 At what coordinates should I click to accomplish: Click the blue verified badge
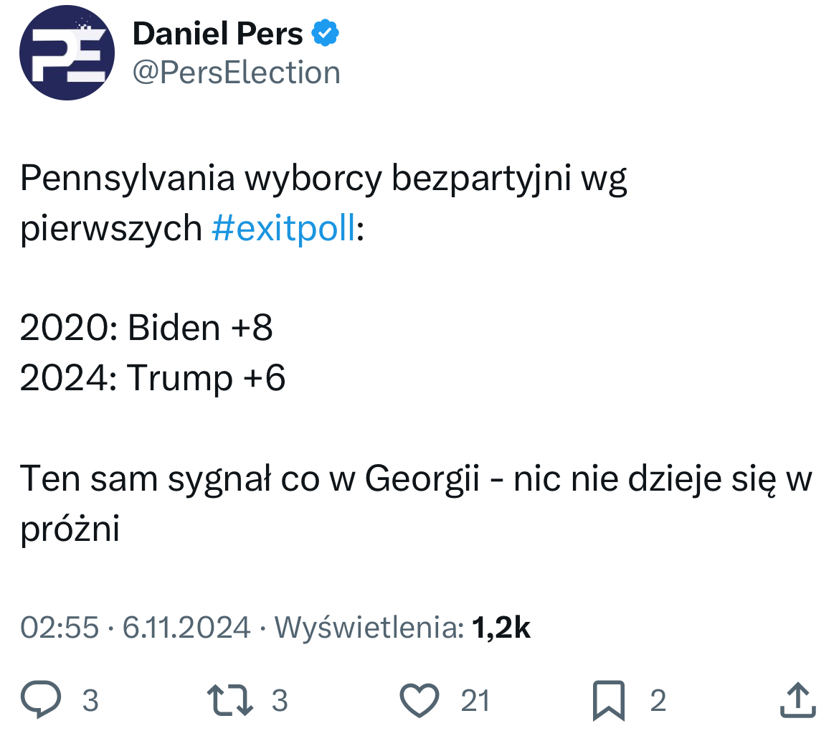pos(325,34)
